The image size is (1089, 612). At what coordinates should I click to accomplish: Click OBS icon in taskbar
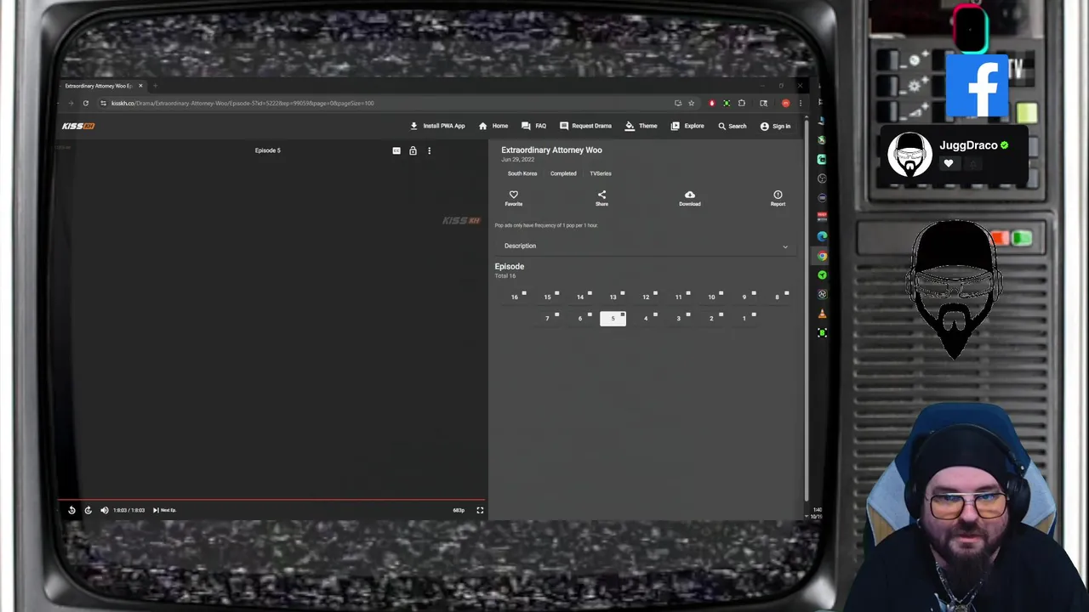click(x=822, y=178)
